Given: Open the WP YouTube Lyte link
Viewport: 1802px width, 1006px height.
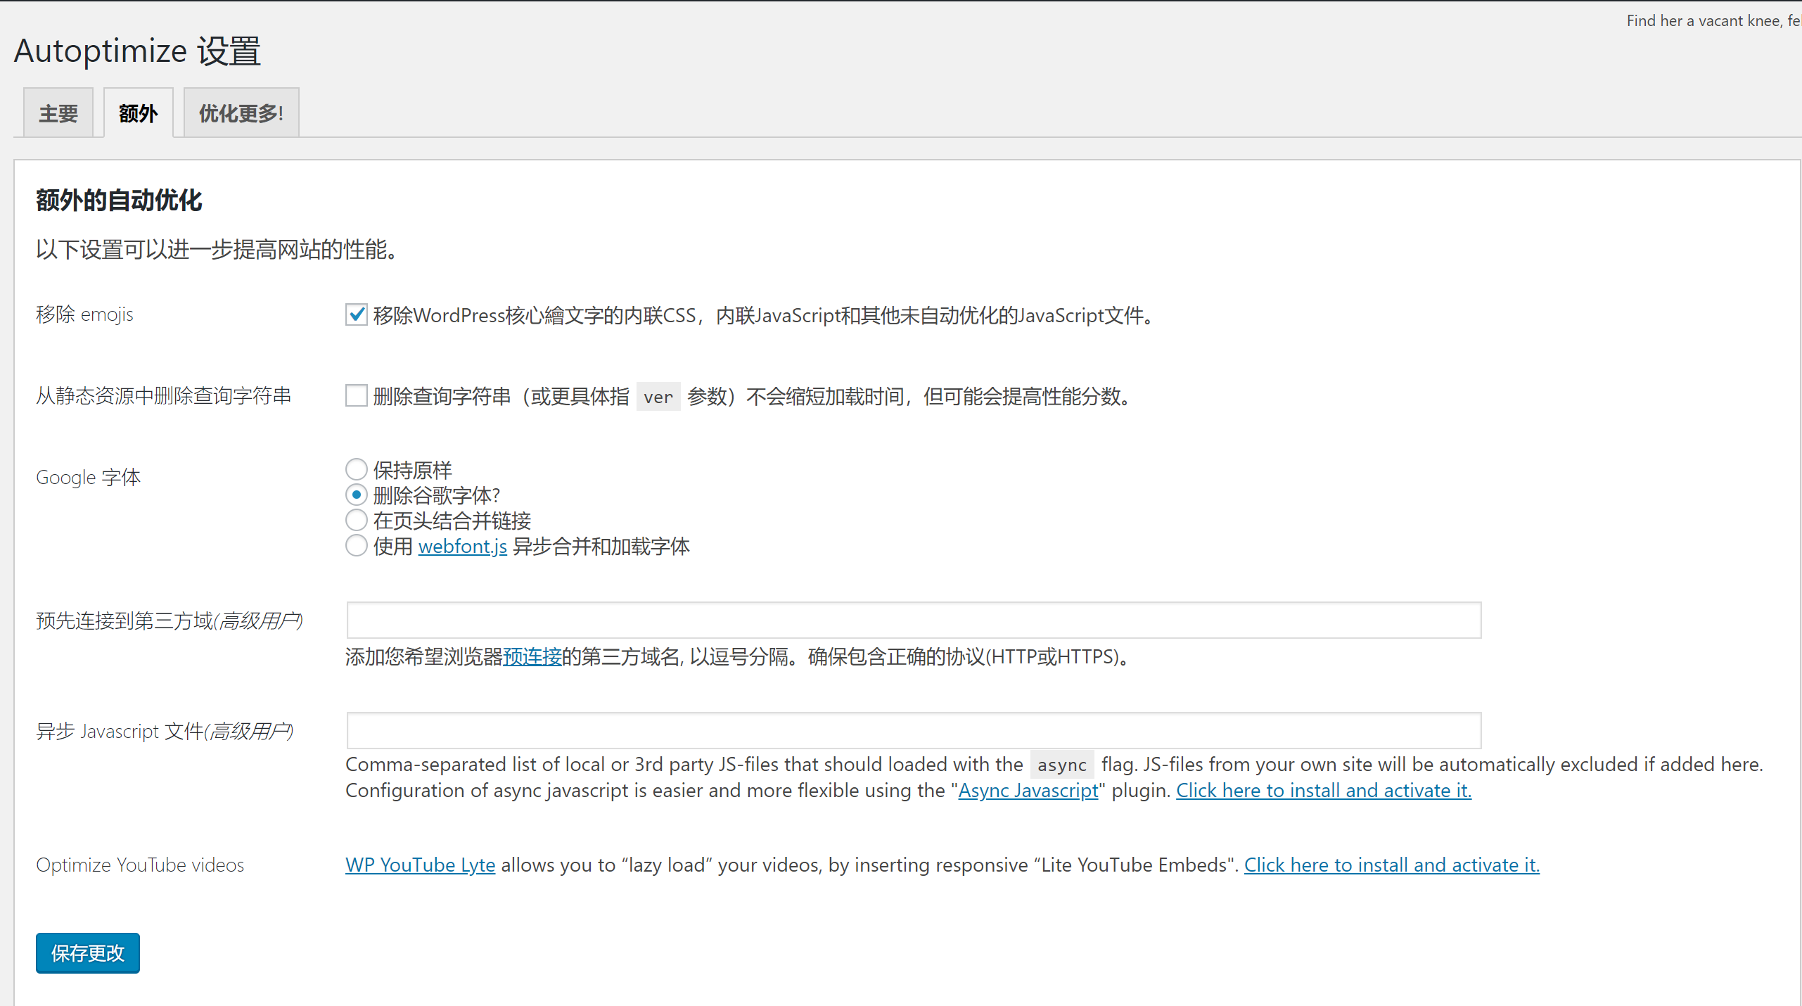Looking at the screenshot, I should pos(421,865).
